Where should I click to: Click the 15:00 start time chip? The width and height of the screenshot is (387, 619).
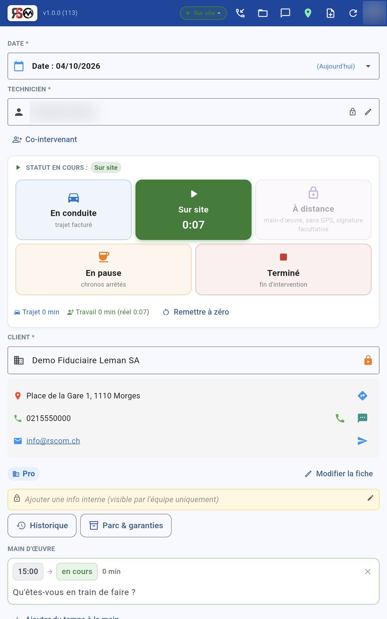[x=28, y=572]
